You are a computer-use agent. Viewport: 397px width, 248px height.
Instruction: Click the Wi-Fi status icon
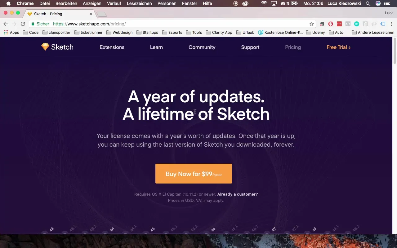(264, 3)
